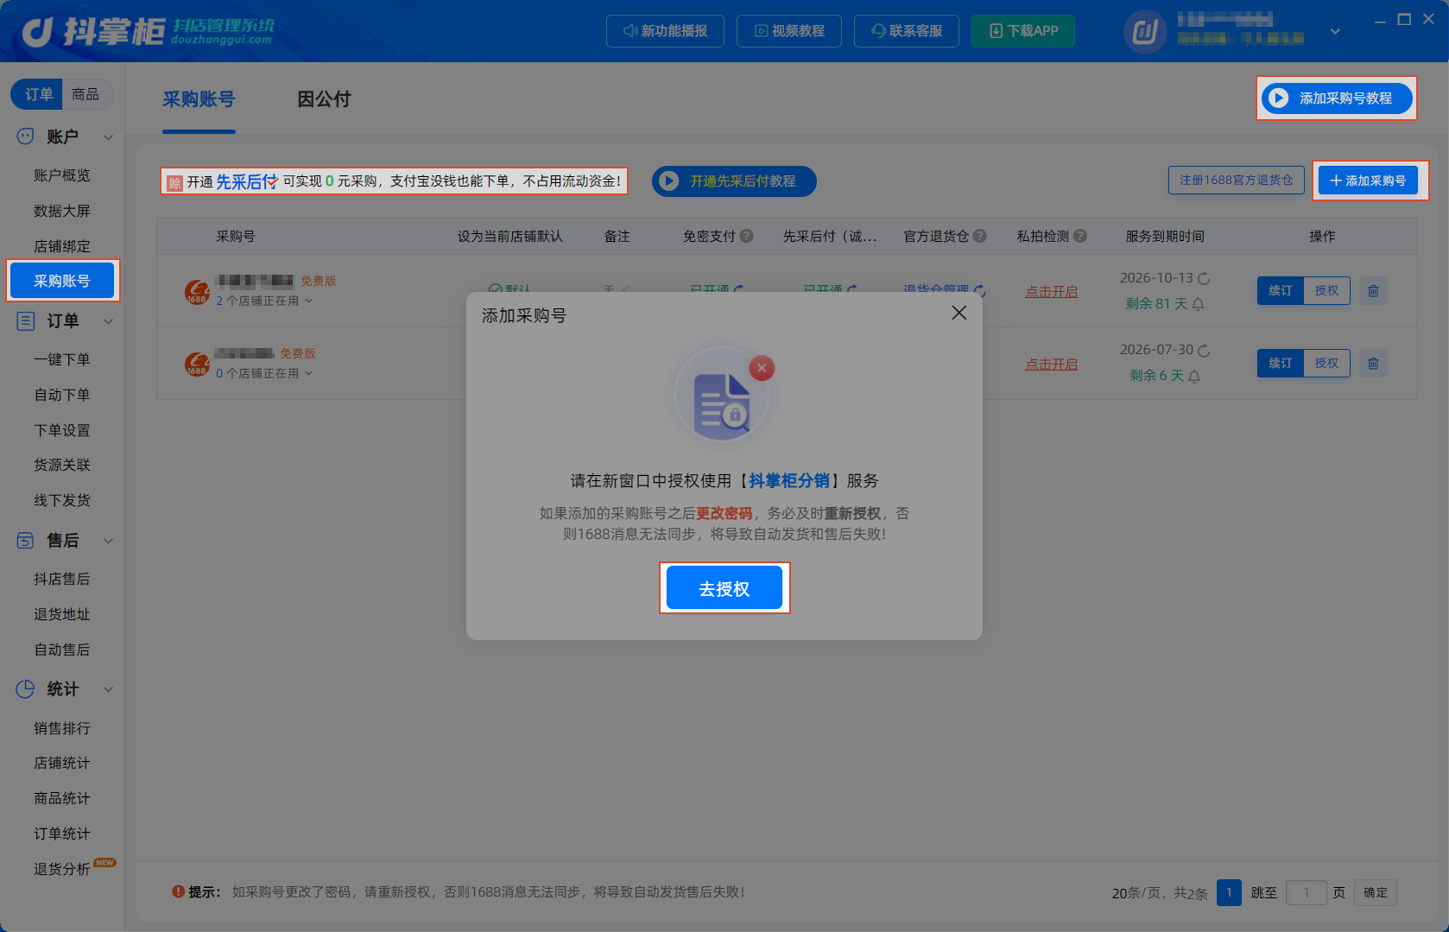The width and height of the screenshot is (1449, 932).
Task: Click the 跳至 page number input field
Action: coord(1307,892)
